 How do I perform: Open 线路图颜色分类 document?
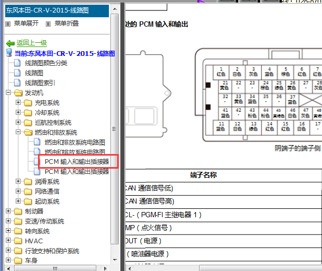[46, 63]
